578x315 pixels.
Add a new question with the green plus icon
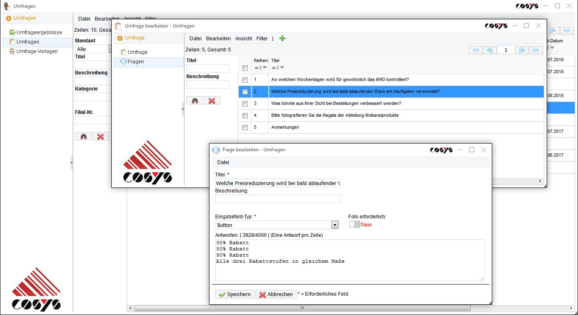(282, 38)
